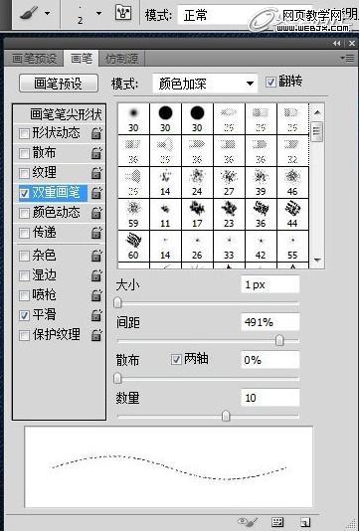Switch to the 画笔 tab
359x531 pixels.
click(82, 59)
